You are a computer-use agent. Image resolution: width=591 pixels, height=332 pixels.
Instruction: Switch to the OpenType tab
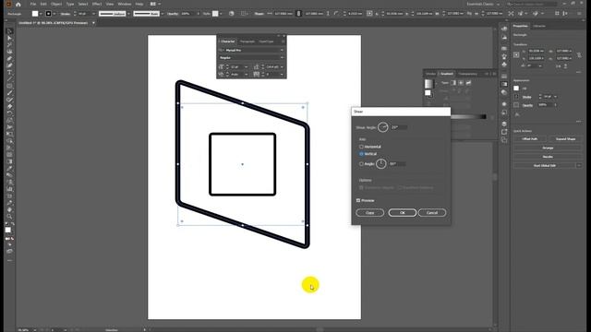[266, 41]
